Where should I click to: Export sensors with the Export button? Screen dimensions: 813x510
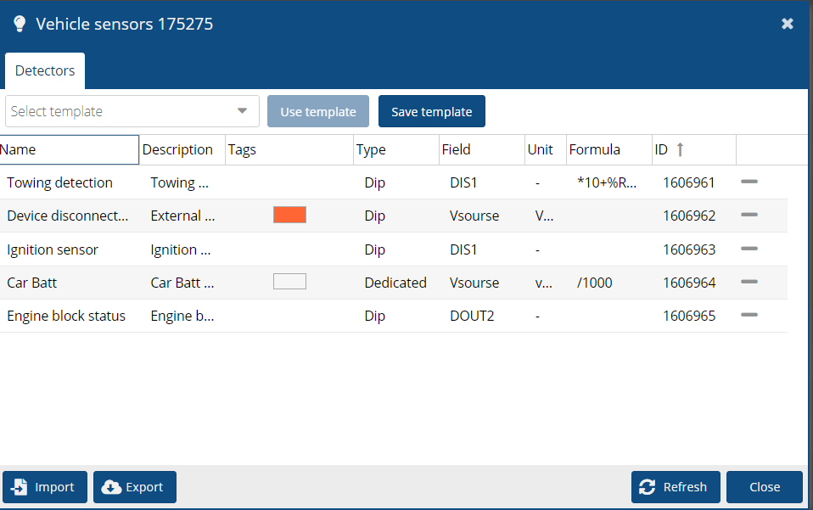[134, 487]
